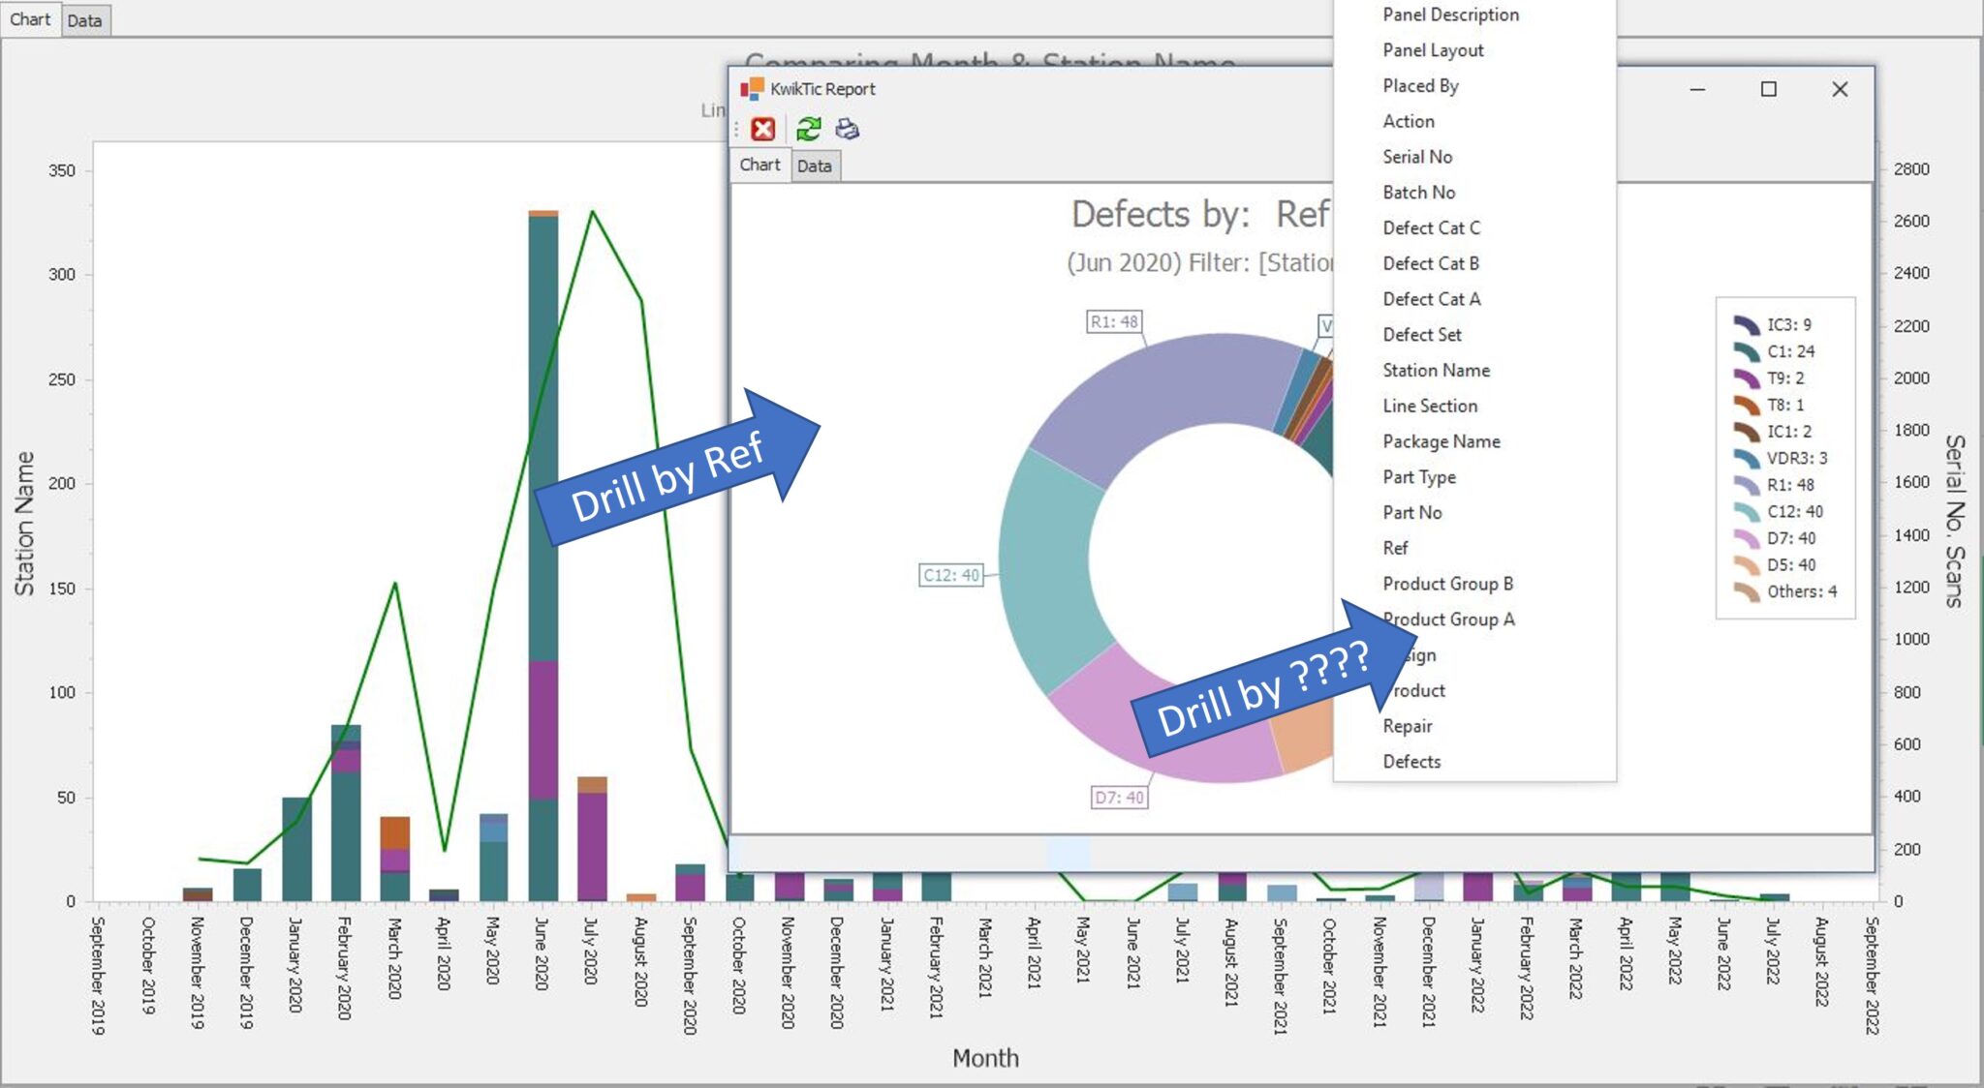Viewport: 1984px width, 1088px height.
Task: Click the red X close report icon
Action: 763,129
